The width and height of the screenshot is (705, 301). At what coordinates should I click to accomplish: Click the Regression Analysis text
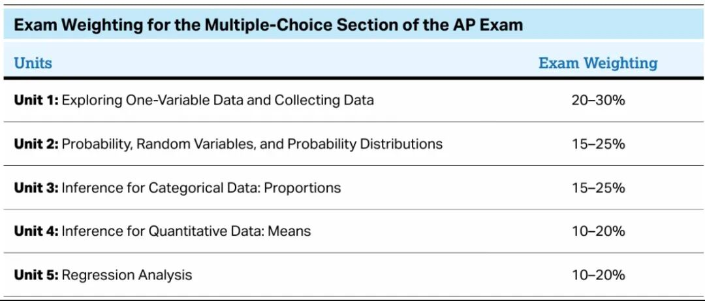[x=127, y=275]
